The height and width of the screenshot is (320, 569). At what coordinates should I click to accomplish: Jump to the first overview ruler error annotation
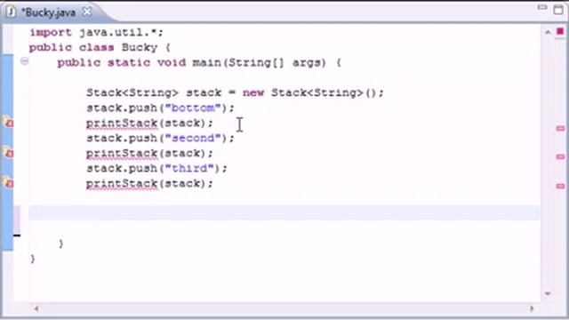coord(560,128)
